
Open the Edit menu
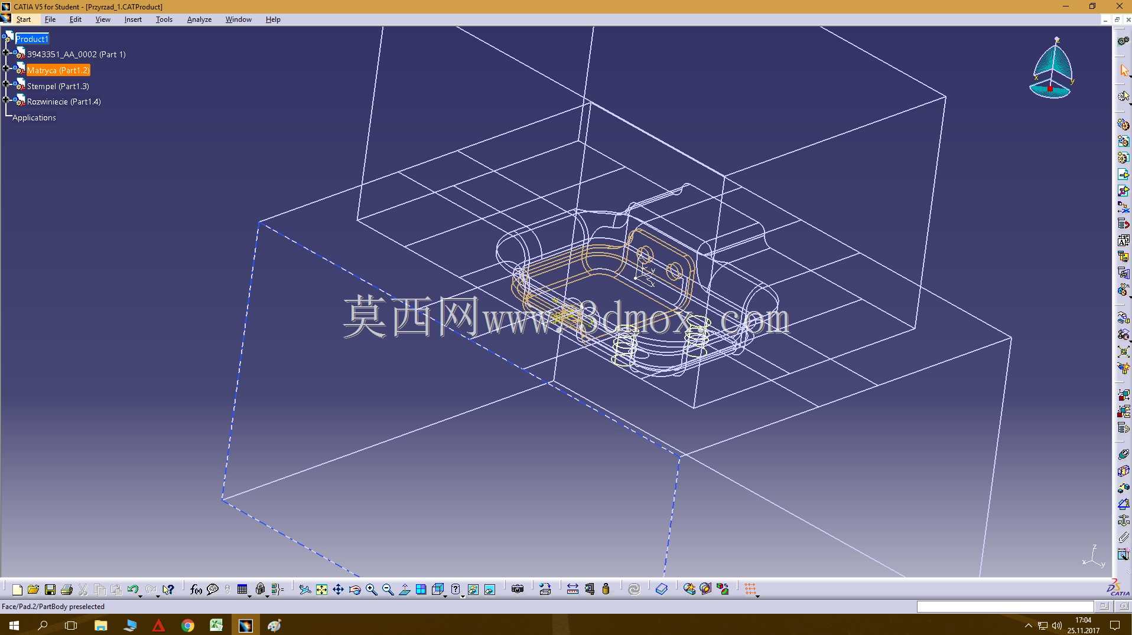tap(76, 19)
